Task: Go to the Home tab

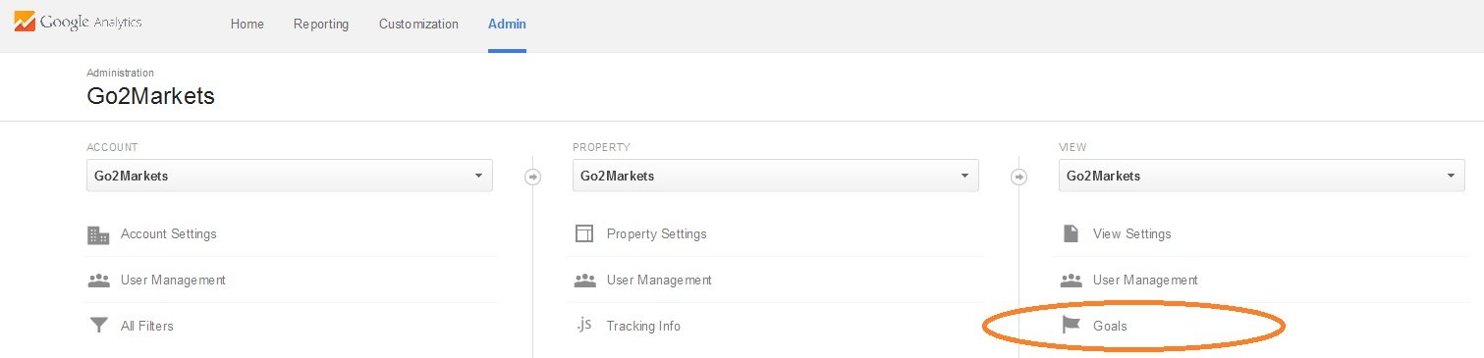Action: (247, 25)
